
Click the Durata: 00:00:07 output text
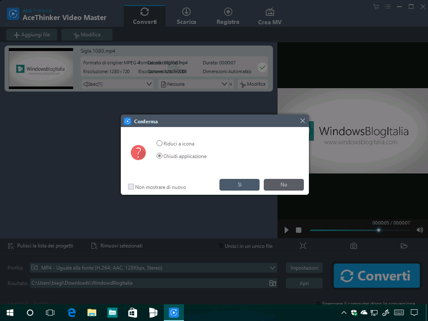pos(219,63)
